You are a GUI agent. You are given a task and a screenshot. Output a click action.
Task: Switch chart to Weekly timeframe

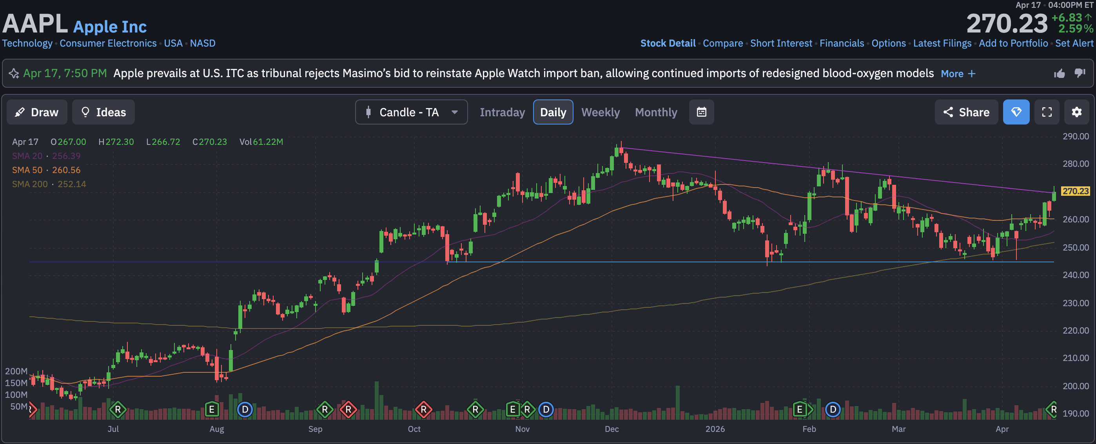[601, 112]
